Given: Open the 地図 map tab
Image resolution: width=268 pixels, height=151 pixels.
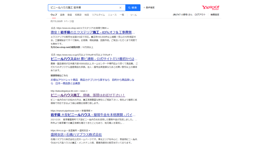Looking at the screenshot, I should [86, 15].
